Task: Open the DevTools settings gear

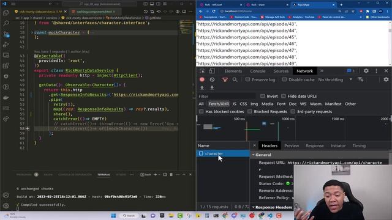Action: [366, 71]
